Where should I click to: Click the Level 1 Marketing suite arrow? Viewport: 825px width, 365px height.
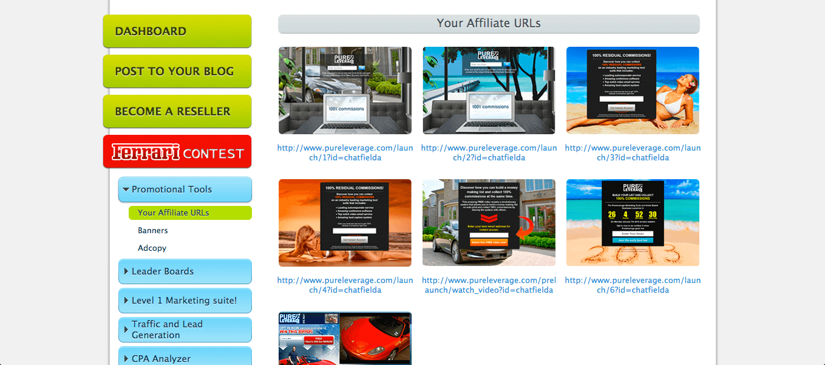coord(126,301)
